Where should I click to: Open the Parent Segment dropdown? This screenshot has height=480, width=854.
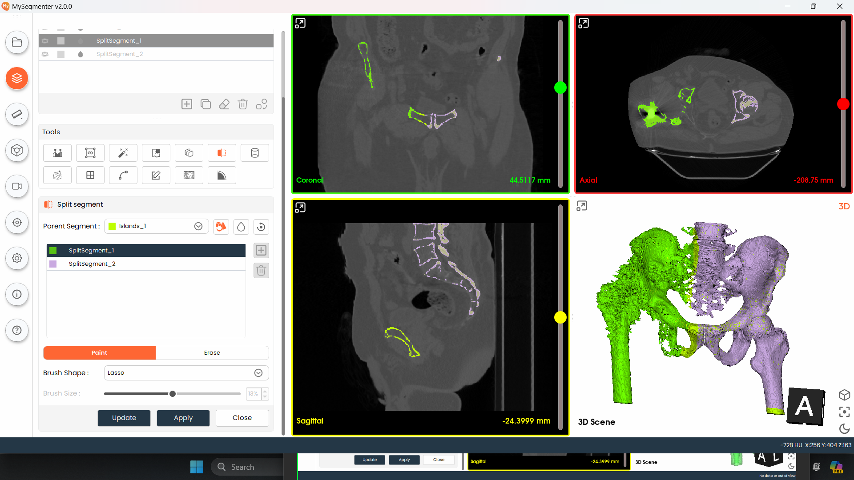click(198, 226)
